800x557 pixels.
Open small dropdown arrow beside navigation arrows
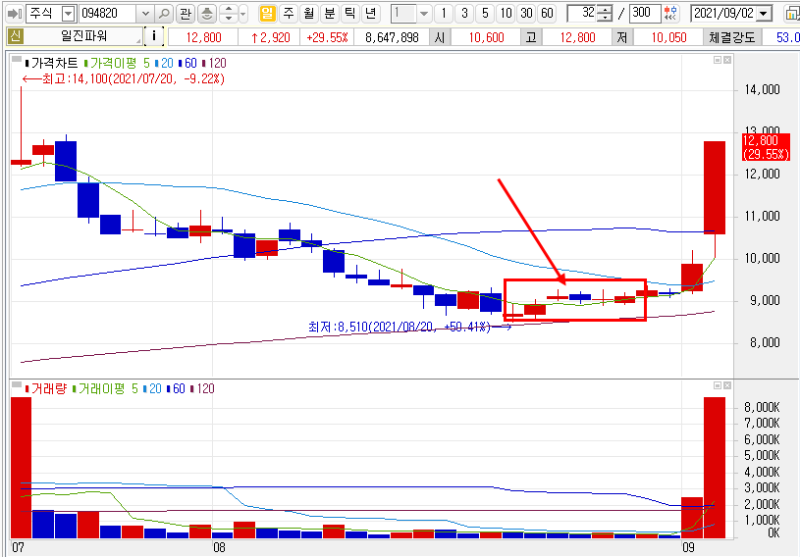click(x=242, y=14)
